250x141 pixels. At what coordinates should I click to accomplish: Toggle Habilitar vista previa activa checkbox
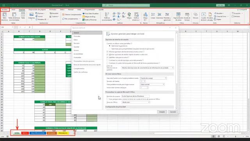(x=107, y=58)
